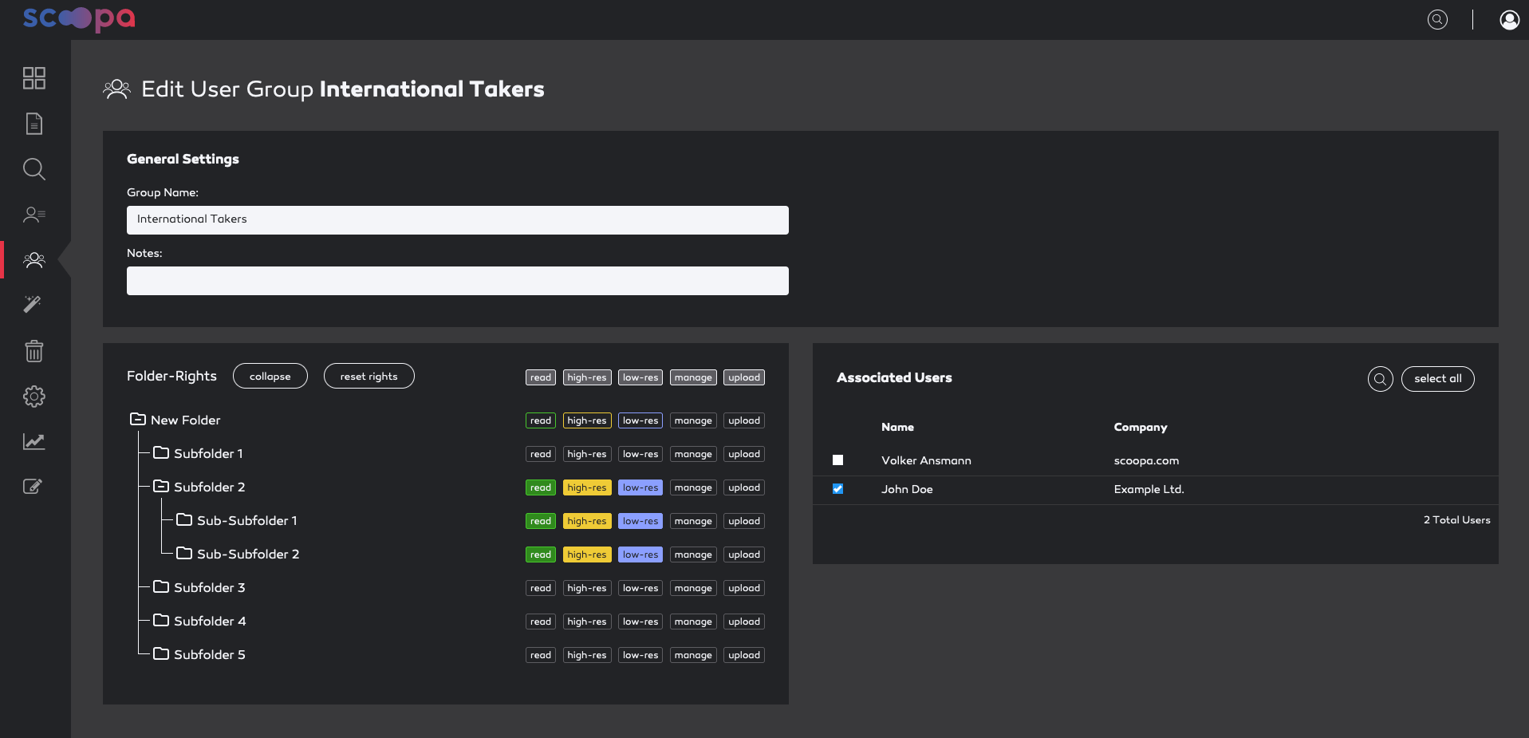
Task: Click the New Folder folder icon
Action: 138,419
